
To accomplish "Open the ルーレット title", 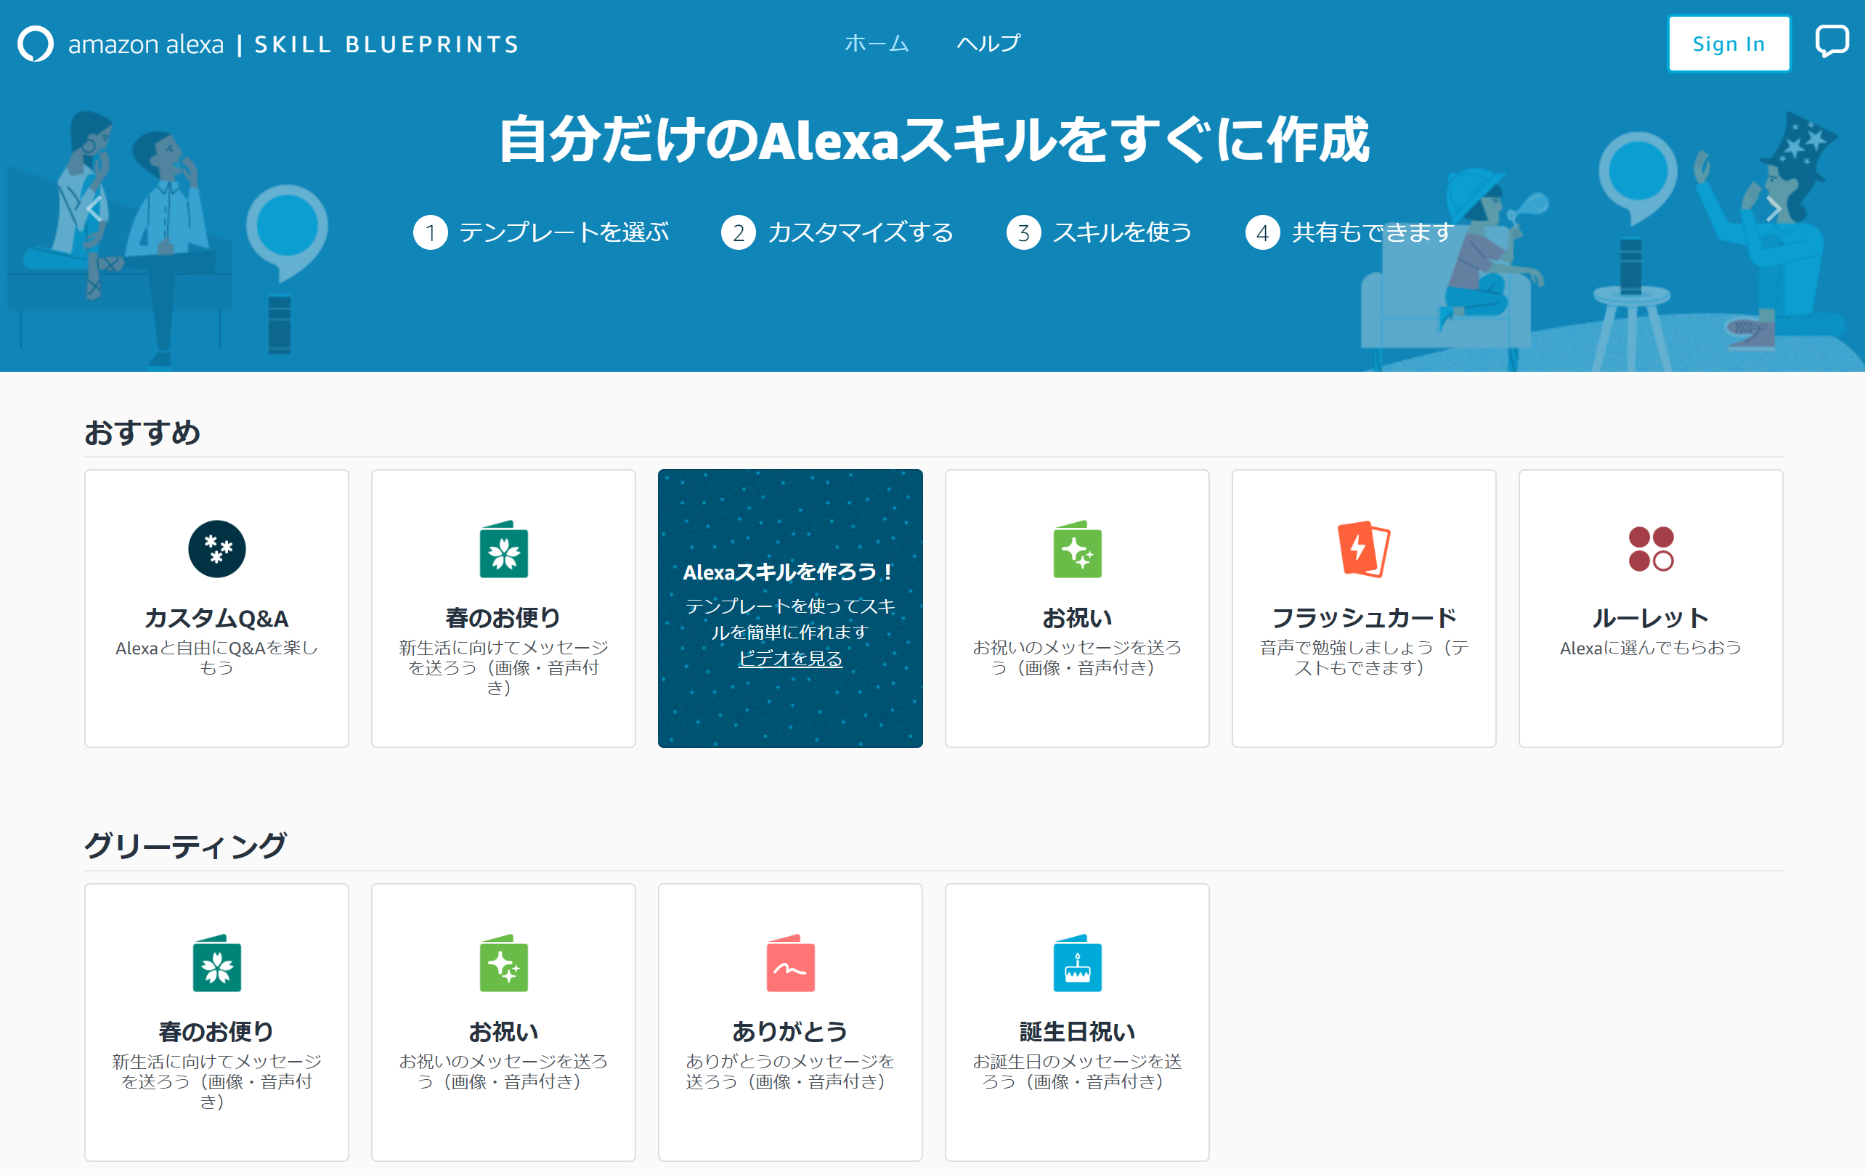I will [x=1651, y=617].
